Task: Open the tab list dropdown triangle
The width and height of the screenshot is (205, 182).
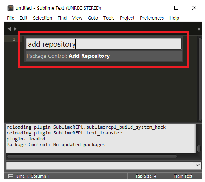Action: click(199, 29)
